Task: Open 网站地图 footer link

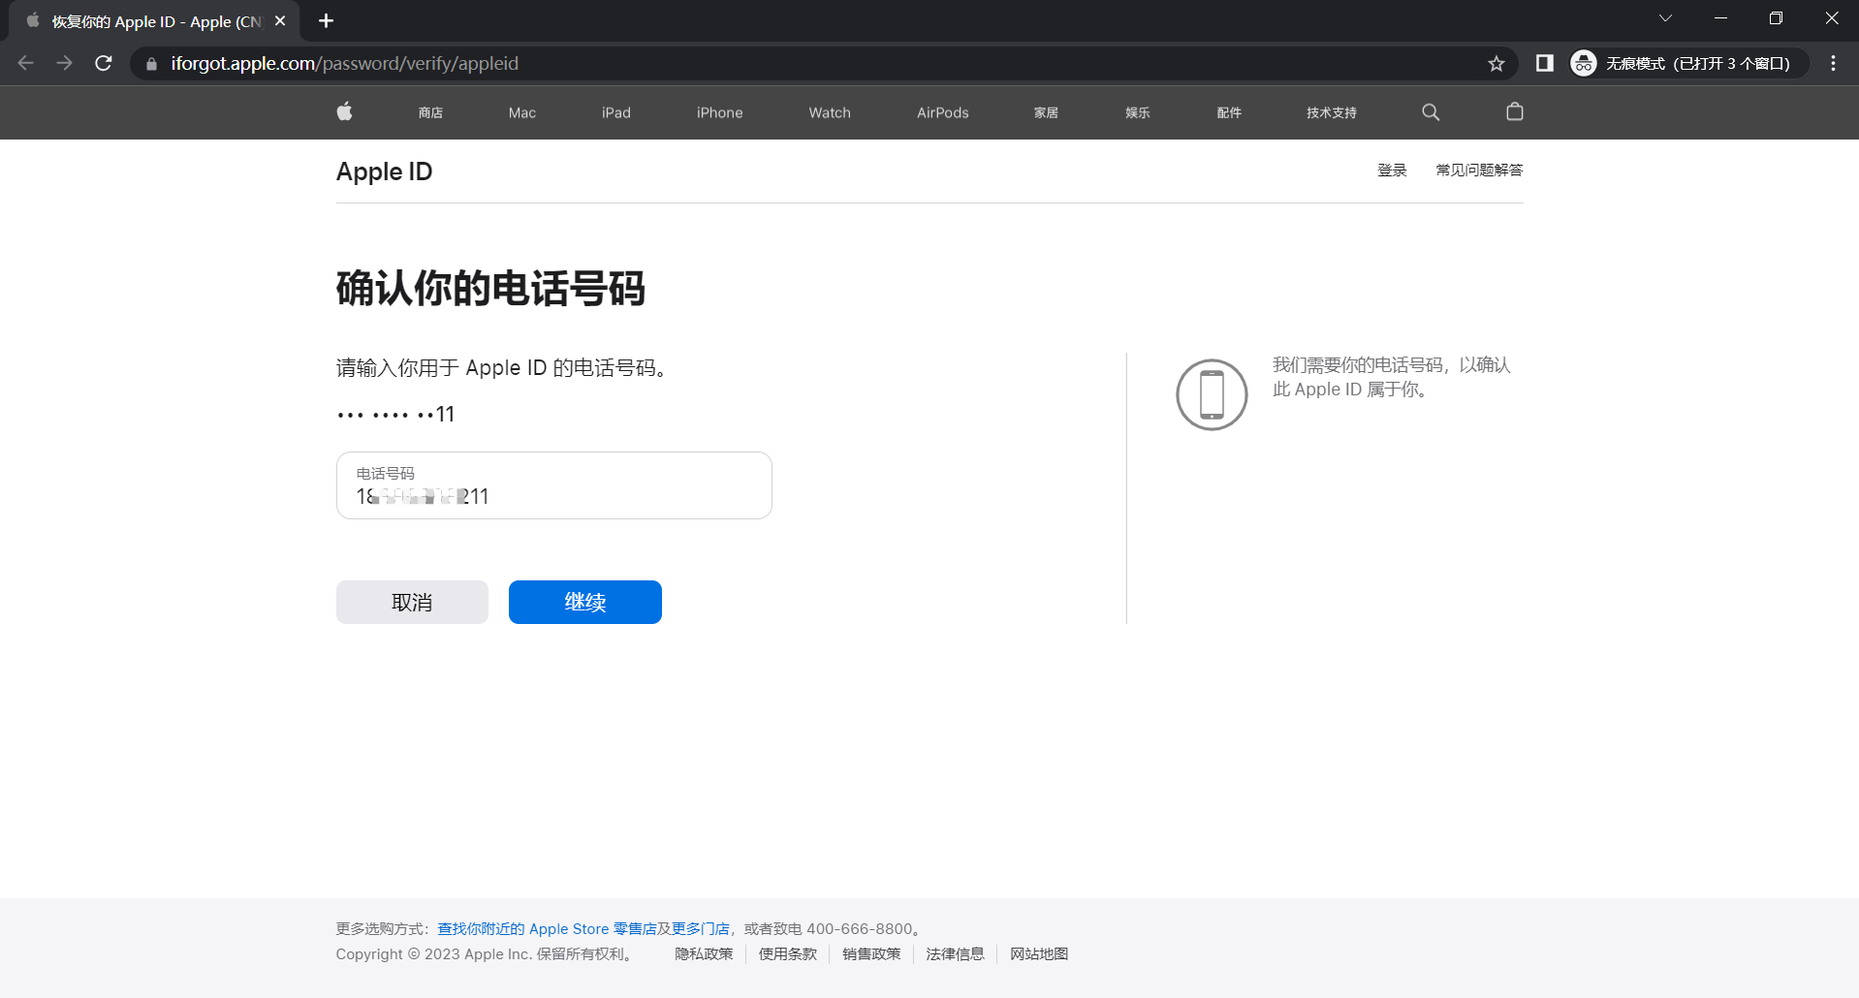Action: coord(1039,954)
